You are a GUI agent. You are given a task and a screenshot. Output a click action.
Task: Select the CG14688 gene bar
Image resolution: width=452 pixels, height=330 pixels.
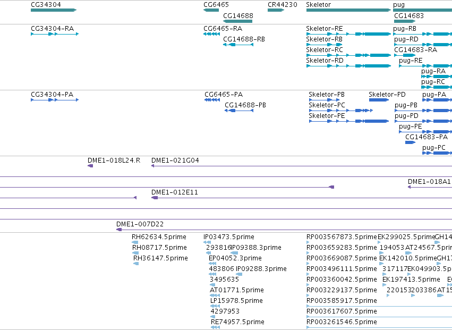(x=238, y=21)
